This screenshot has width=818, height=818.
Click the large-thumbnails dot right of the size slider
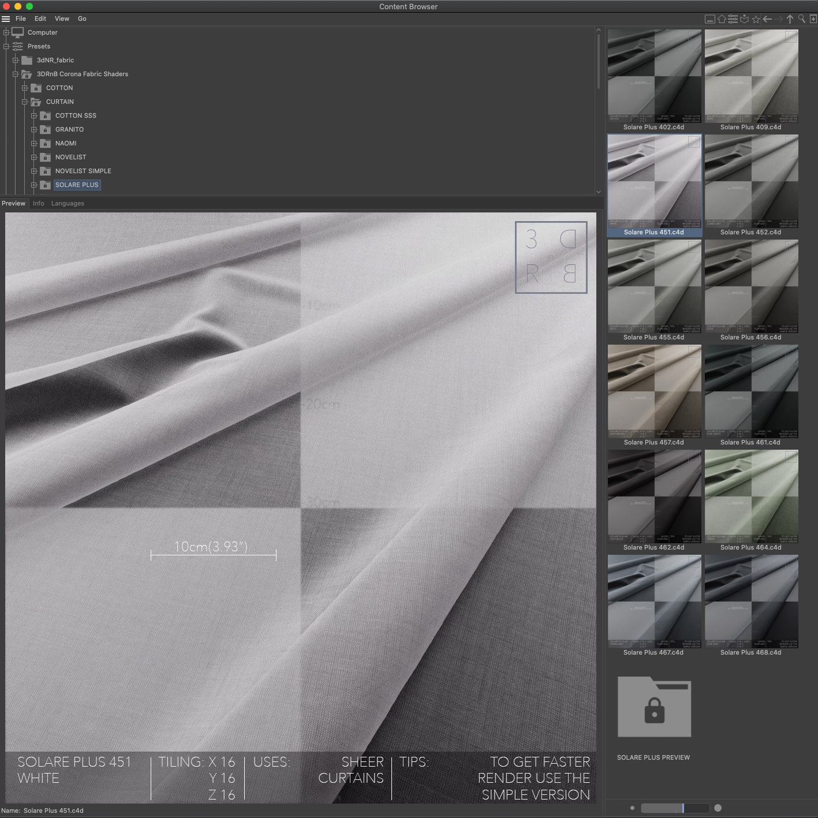coord(718,808)
